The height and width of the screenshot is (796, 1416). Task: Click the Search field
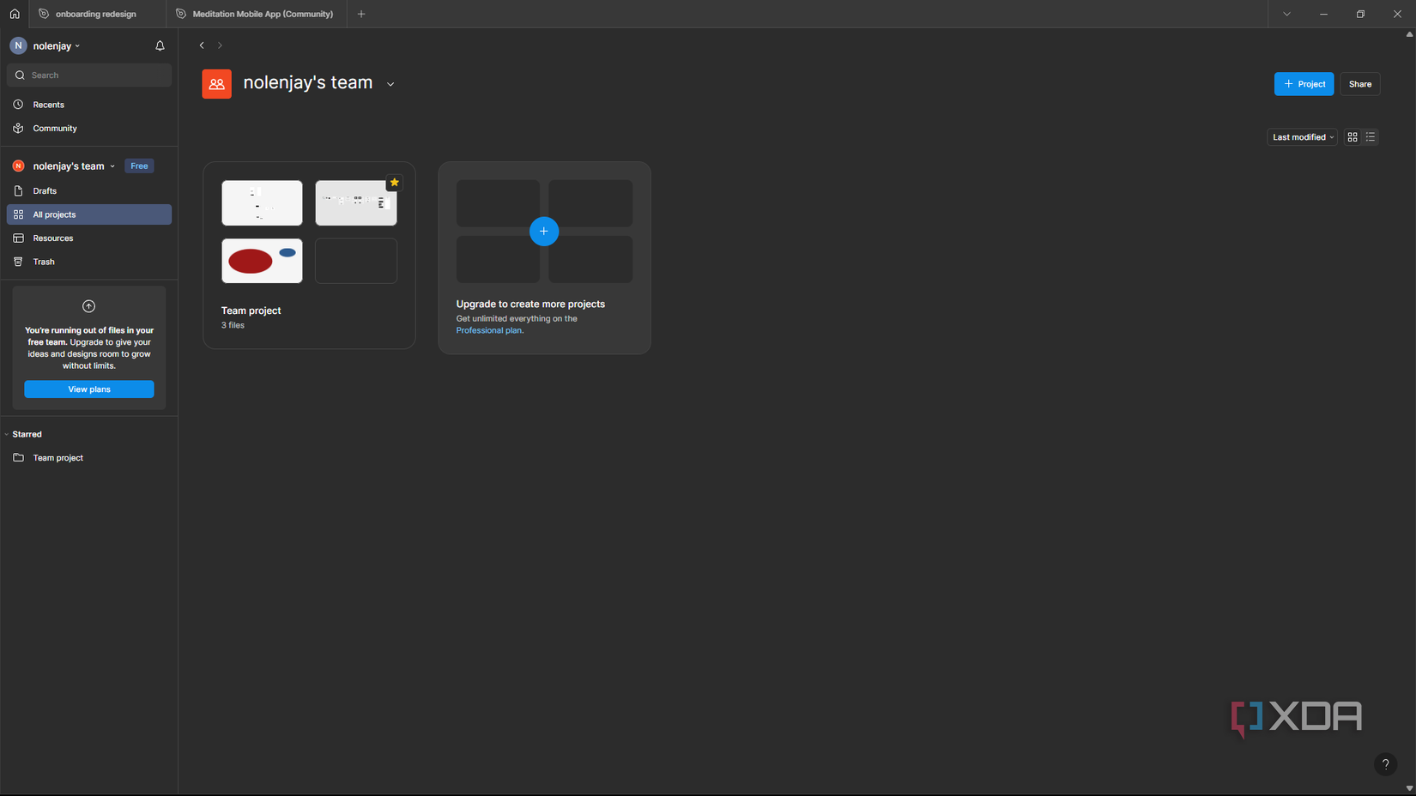coord(88,75)
